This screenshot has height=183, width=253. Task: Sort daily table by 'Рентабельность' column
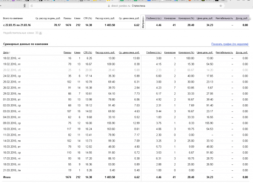click(225, 52)
